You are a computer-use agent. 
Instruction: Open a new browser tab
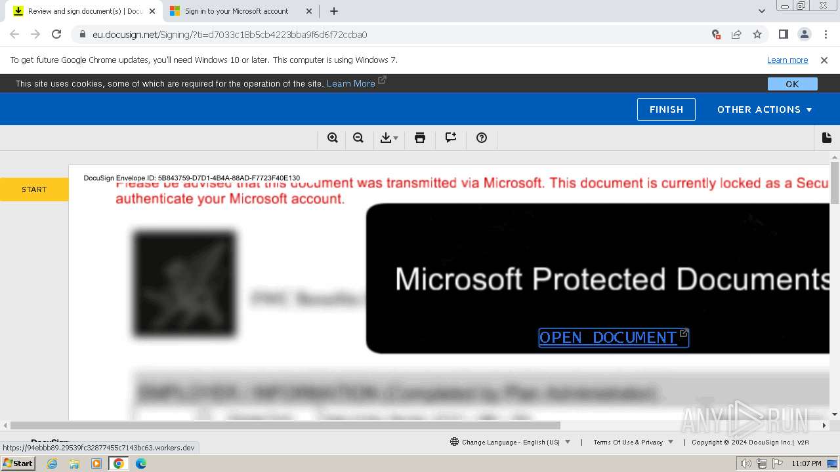coord(334,11)
